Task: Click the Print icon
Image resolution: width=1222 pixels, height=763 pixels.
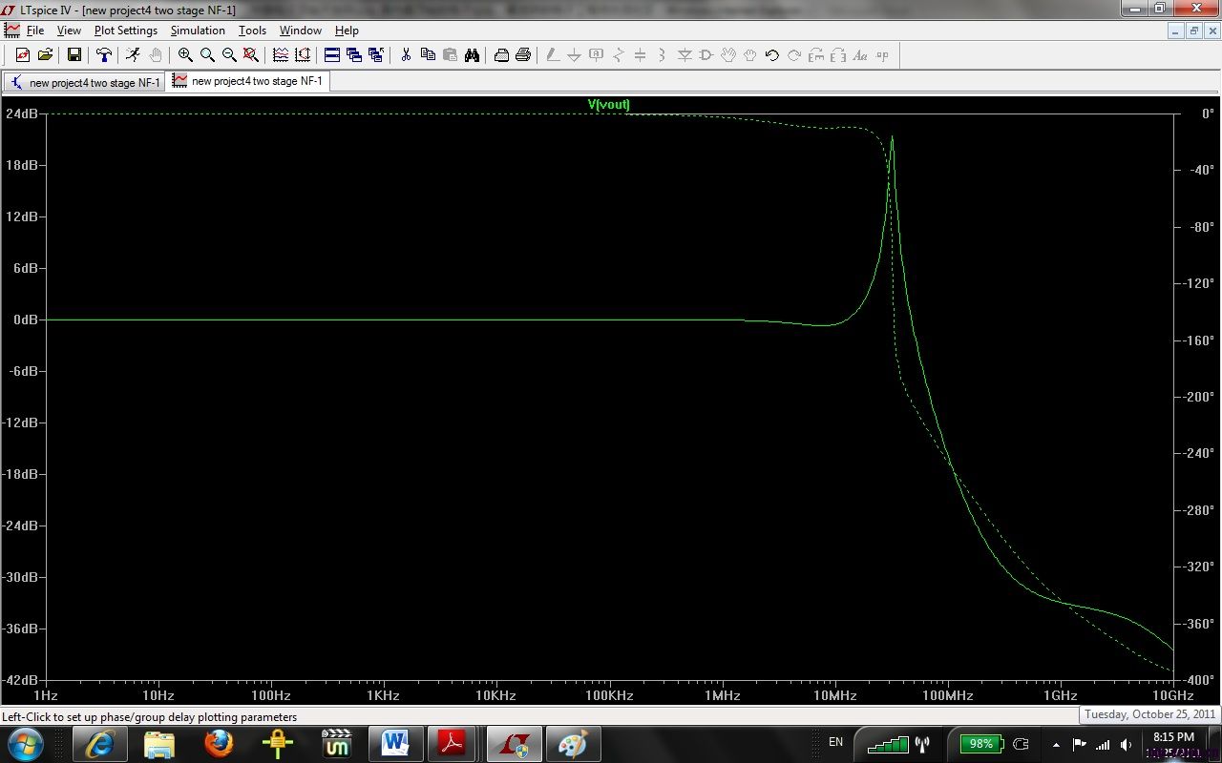Action: coord(523,55)
